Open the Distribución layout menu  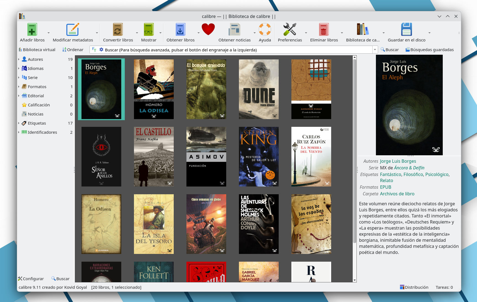414,287
